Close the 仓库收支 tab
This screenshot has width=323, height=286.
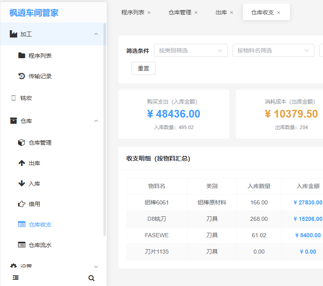278,13
